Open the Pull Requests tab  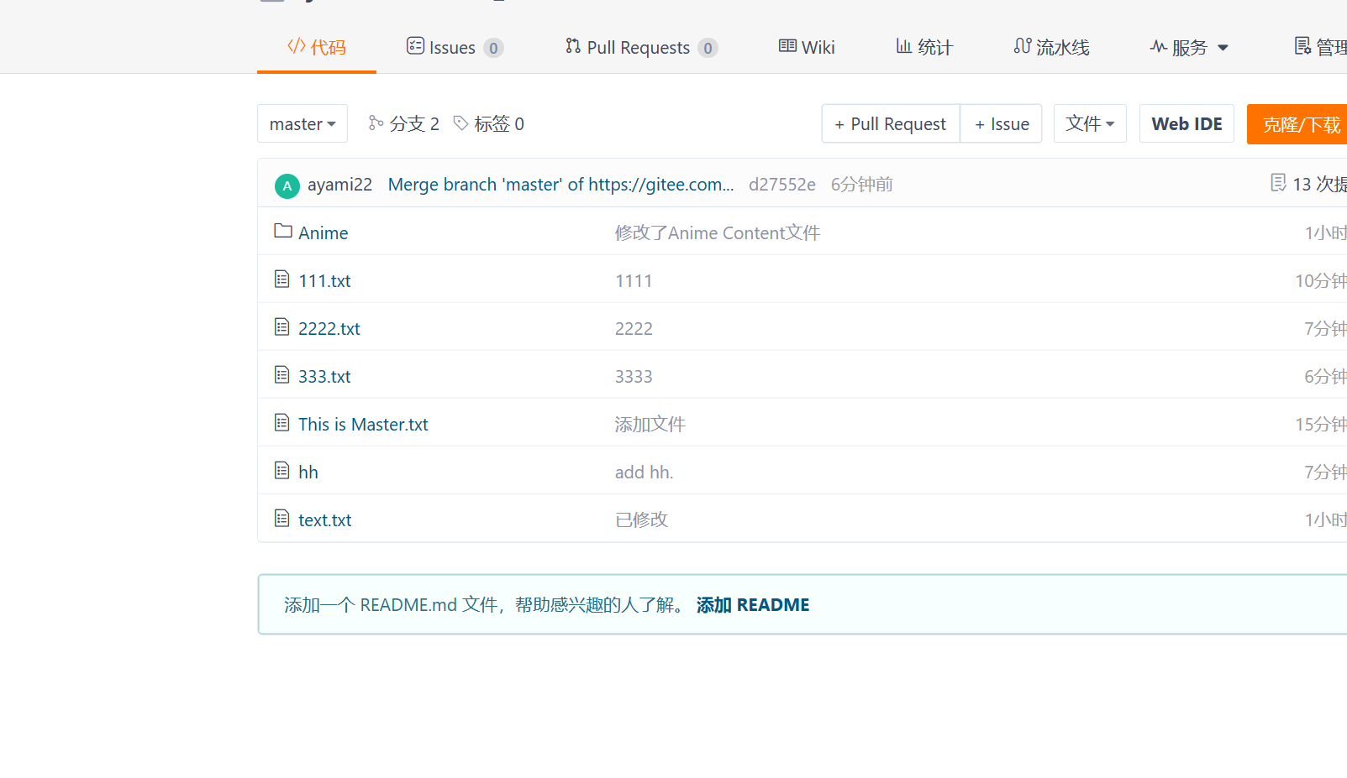pos(641,48)
